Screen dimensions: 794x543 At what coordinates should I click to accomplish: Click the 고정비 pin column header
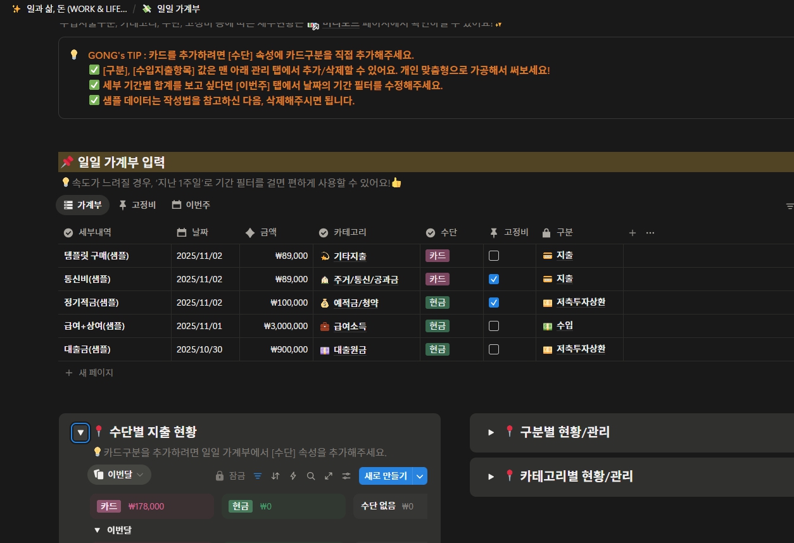[510, 233]
